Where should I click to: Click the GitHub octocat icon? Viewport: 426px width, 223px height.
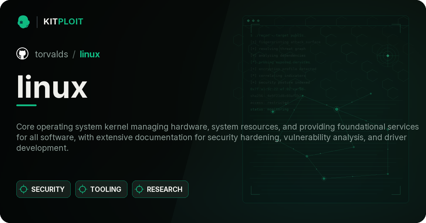click(22, 54)
